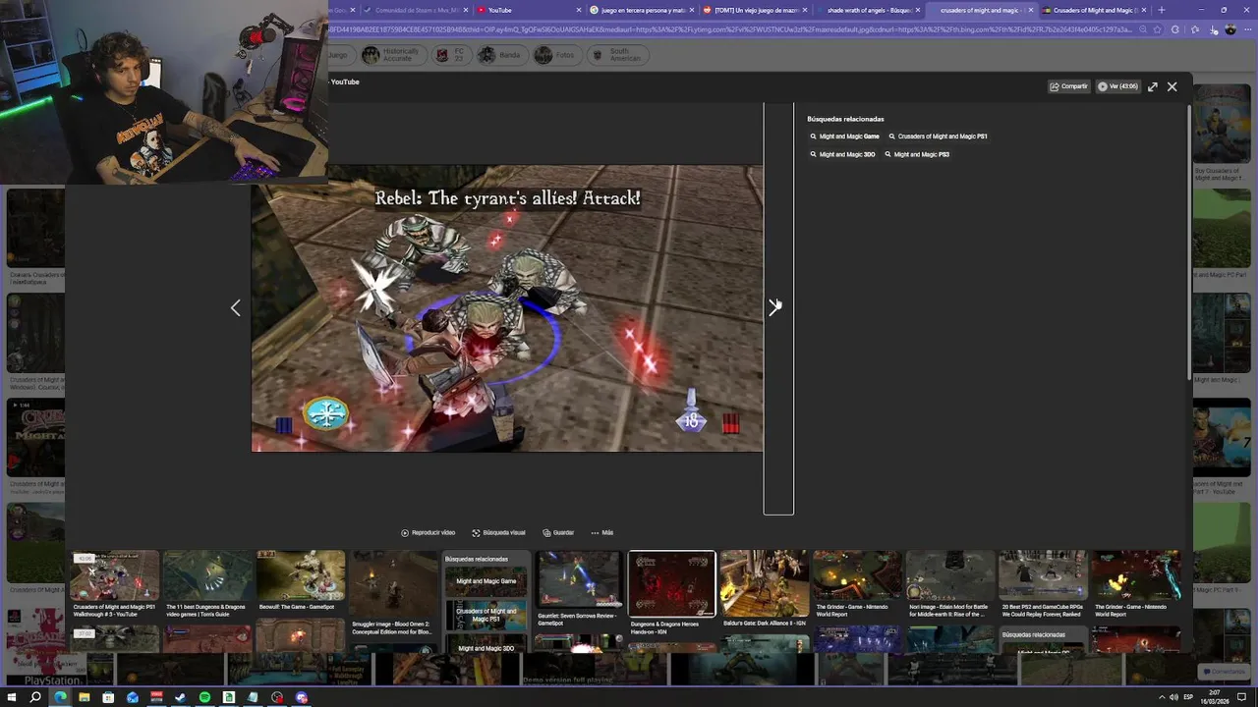This screenshot has height=707, width=1258.
Task: Open Búsqueda visual for this image
Action: [498, 532]
